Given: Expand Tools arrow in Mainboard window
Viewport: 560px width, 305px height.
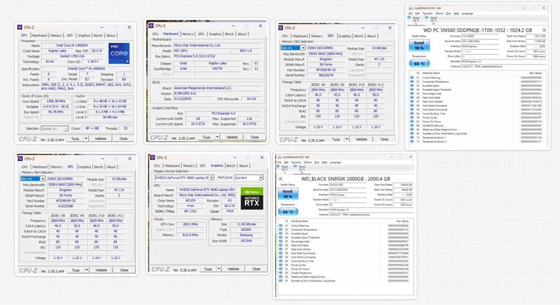Looking at the screenshot, I should click(218, 137).
